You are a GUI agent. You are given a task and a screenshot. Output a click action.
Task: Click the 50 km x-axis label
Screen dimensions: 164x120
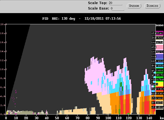pyautogui.click(x=57, y=118)
